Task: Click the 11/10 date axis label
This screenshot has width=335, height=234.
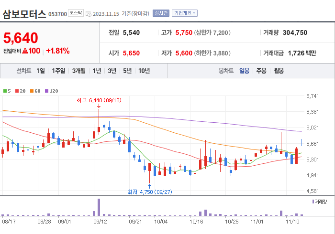Action: click(292, 222)
